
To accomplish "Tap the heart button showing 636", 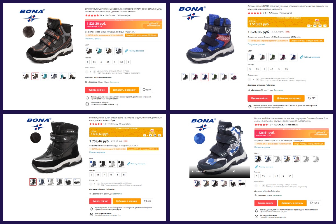I will coord(147,201).
